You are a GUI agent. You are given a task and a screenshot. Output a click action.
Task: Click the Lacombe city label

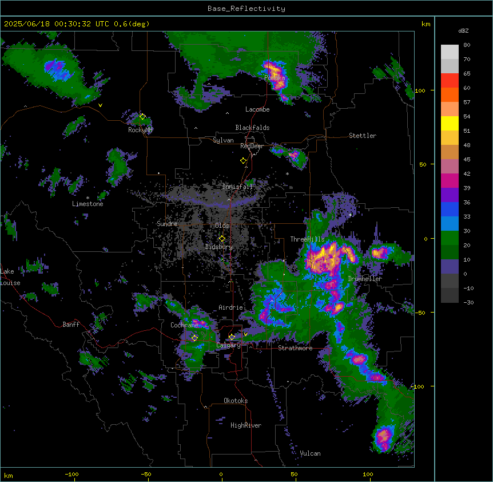[x=257, y=109]
